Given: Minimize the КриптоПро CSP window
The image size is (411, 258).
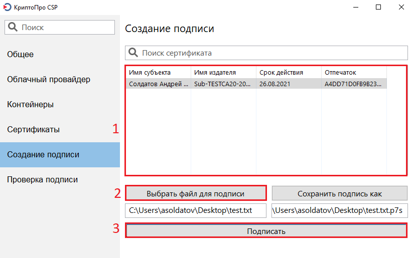Looking at the screenshot, I should [x=356, y=8].
